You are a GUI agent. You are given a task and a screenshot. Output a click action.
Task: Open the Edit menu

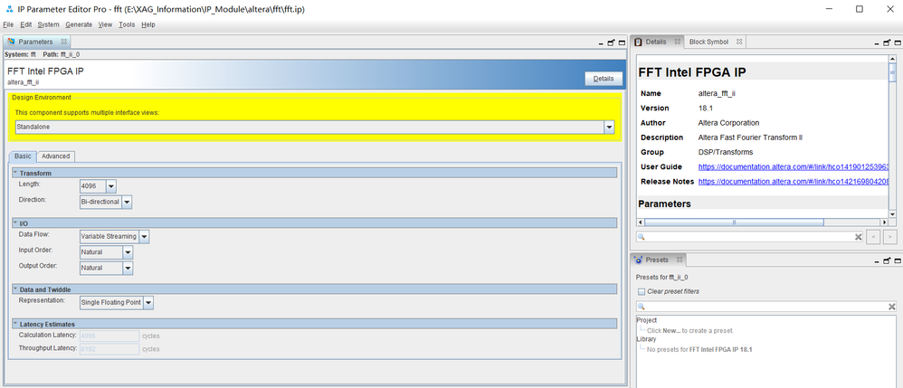point(26,24)
